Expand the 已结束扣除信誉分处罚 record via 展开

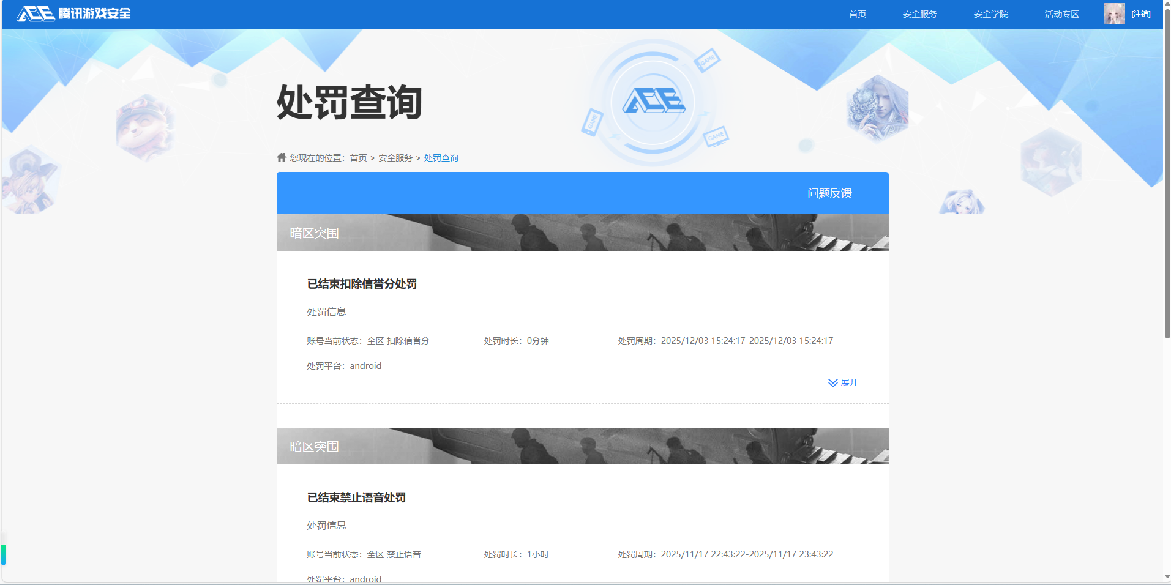pos(849,382)
